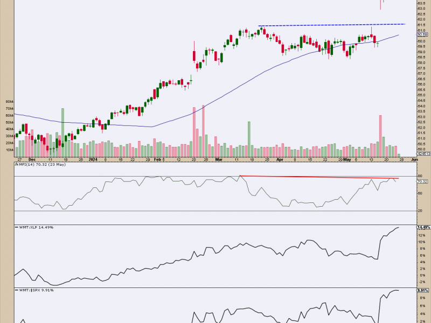
Task: Click the tallest green volume bar in December
Action: coord(62,132)
